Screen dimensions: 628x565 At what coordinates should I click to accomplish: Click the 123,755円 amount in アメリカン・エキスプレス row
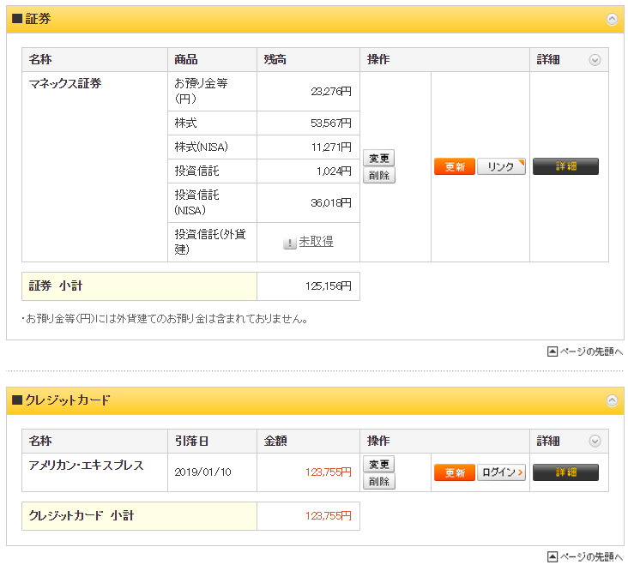tap(328, 472)
